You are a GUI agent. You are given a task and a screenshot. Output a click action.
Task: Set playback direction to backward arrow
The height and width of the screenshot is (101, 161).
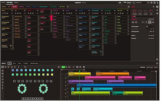143,22
